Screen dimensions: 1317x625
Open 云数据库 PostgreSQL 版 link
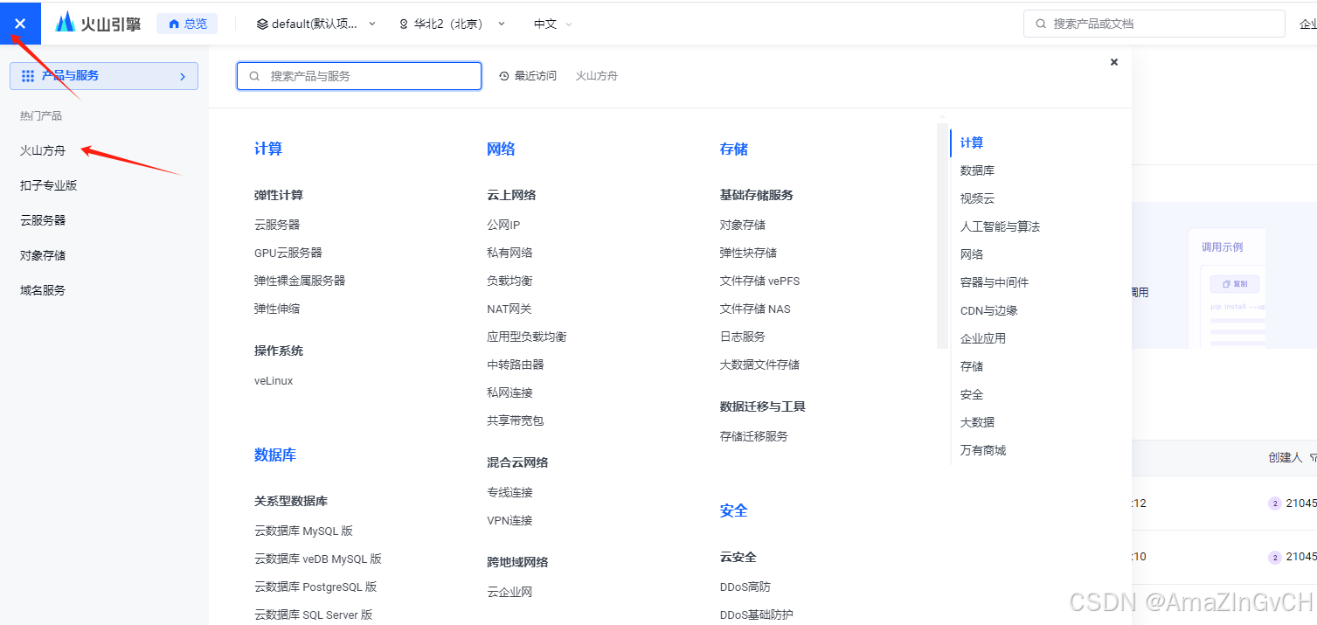point(315,587)
